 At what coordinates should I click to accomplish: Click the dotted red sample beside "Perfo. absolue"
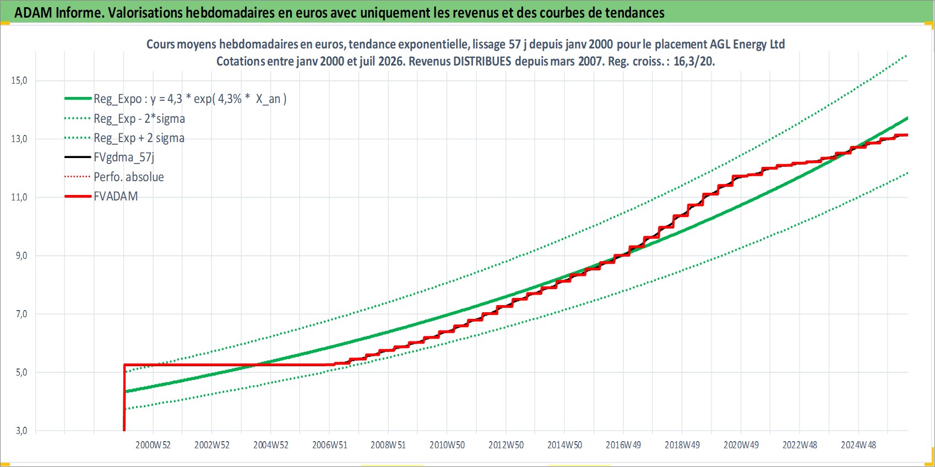pos(78,177)
